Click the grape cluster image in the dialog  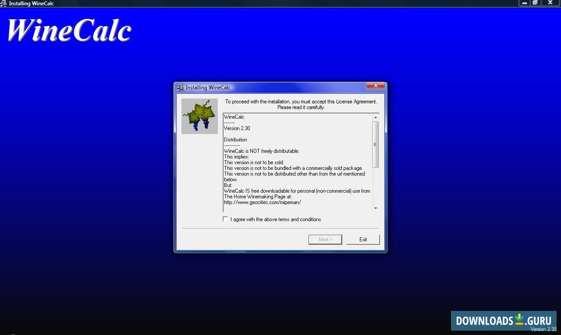click(x=199, y=116)
